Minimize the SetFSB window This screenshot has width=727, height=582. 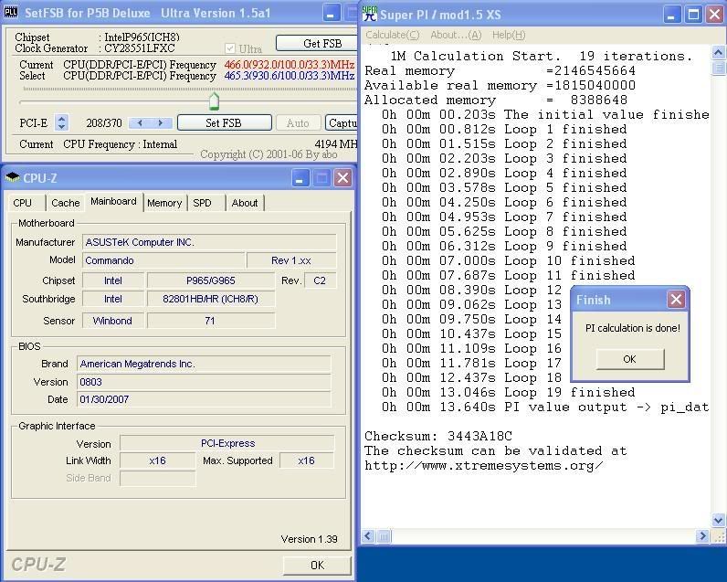pos(331,14)
